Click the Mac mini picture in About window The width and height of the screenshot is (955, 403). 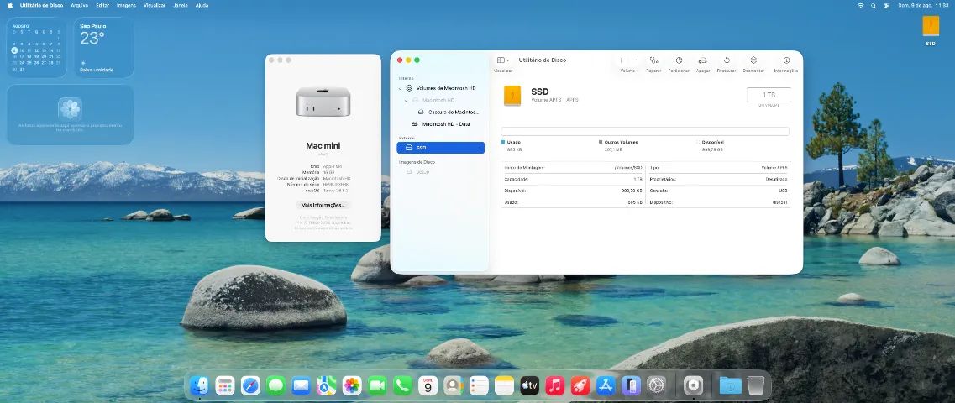pos(323,102)
